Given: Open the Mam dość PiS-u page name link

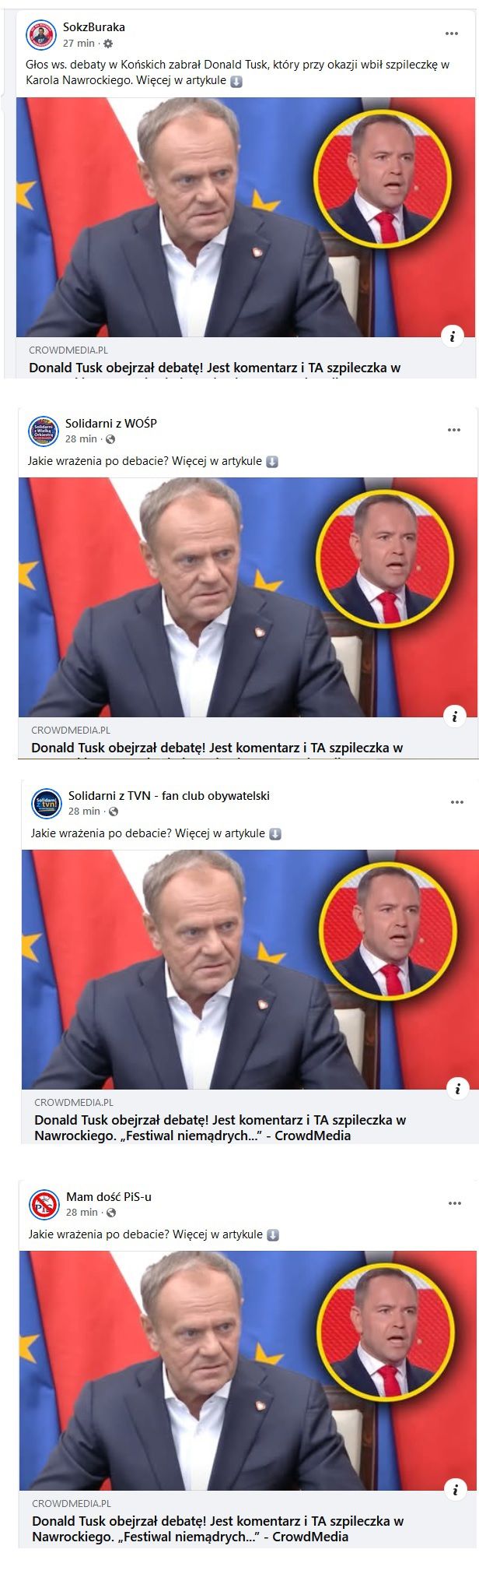Looking at the screenshot, I should 109,1197.
